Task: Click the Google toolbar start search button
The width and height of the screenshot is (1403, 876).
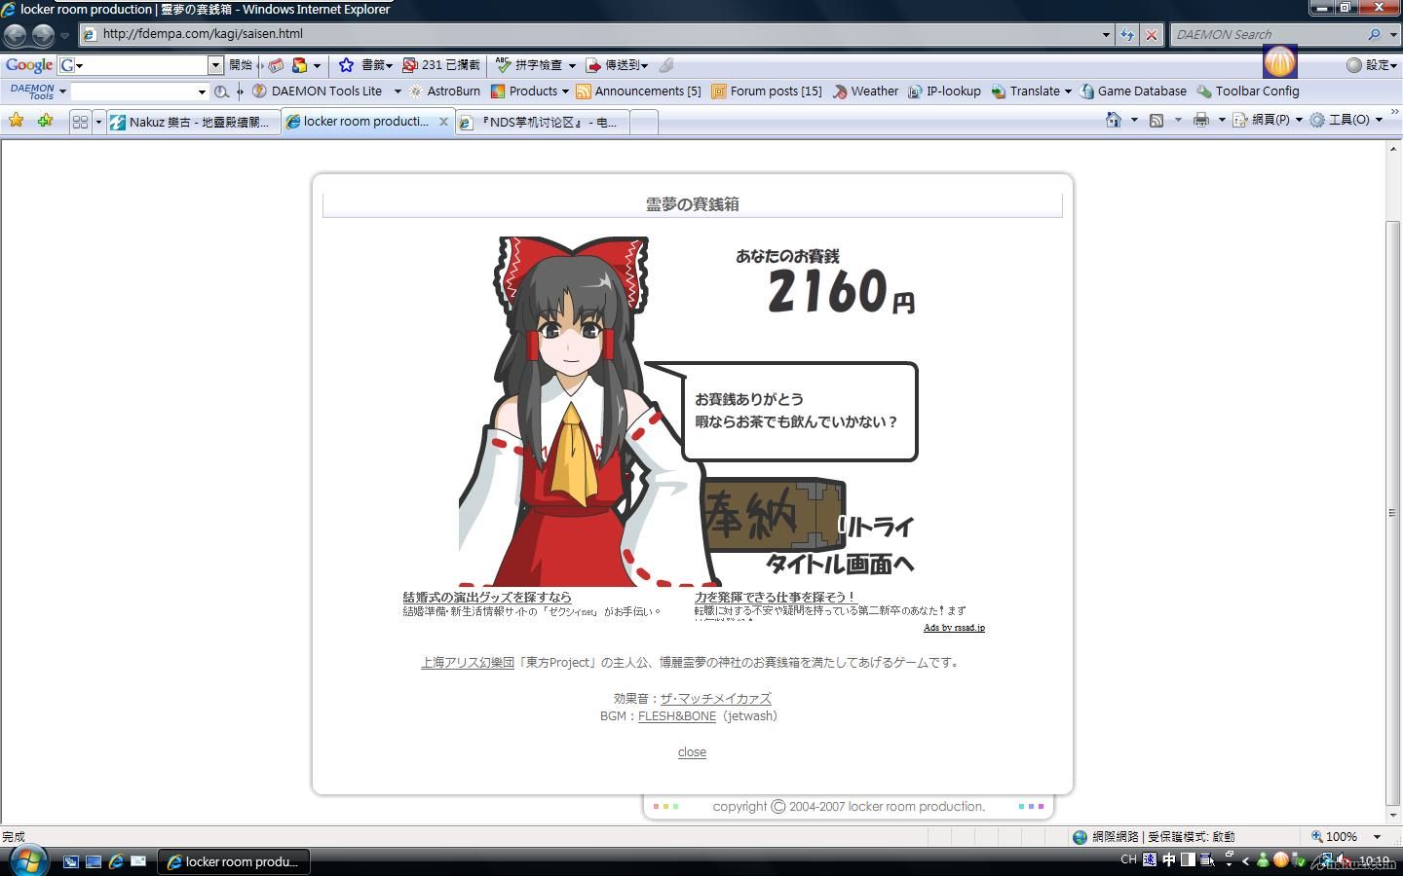Action: tap(241, 65)
